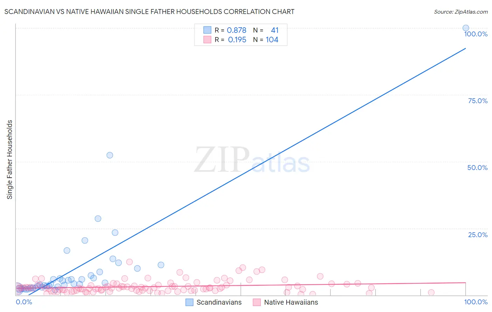Click the blue Scandinavians legend swatch
The image size is (492, 312).
[x=189, y=302]
